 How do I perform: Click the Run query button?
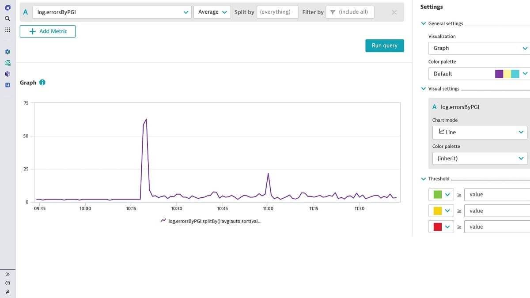coord(384,45)
